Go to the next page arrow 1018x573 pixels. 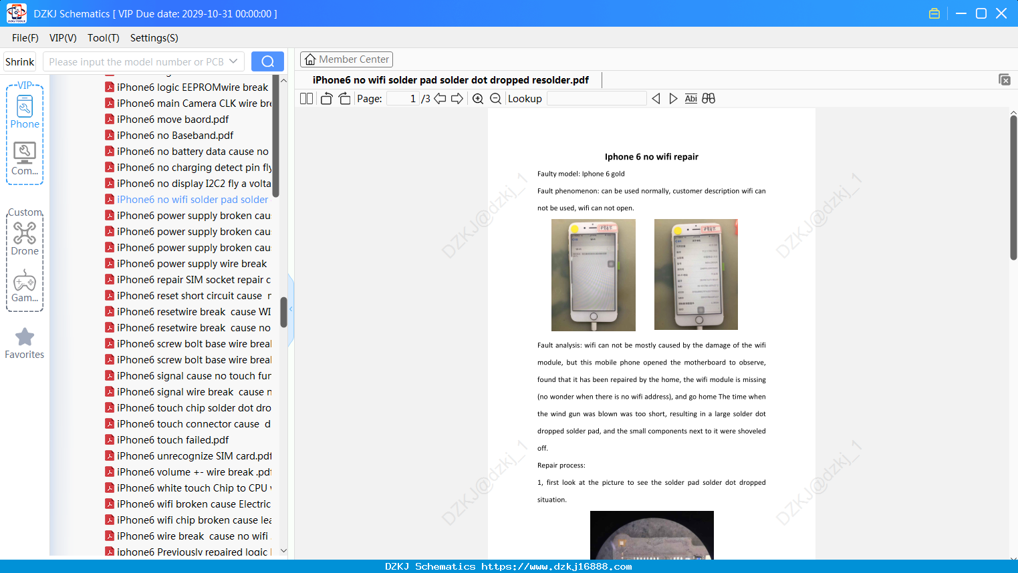point(457,99)
